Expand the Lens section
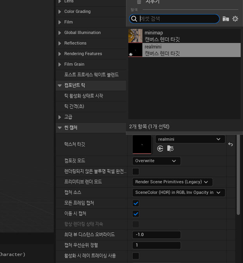The width and height of the screenshot is (243, 263). pyautogui.click(x=60, y=2)
